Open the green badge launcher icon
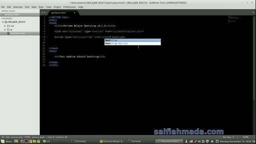The height and width of the screenshot is (144, 256). [x=38, y=141]
